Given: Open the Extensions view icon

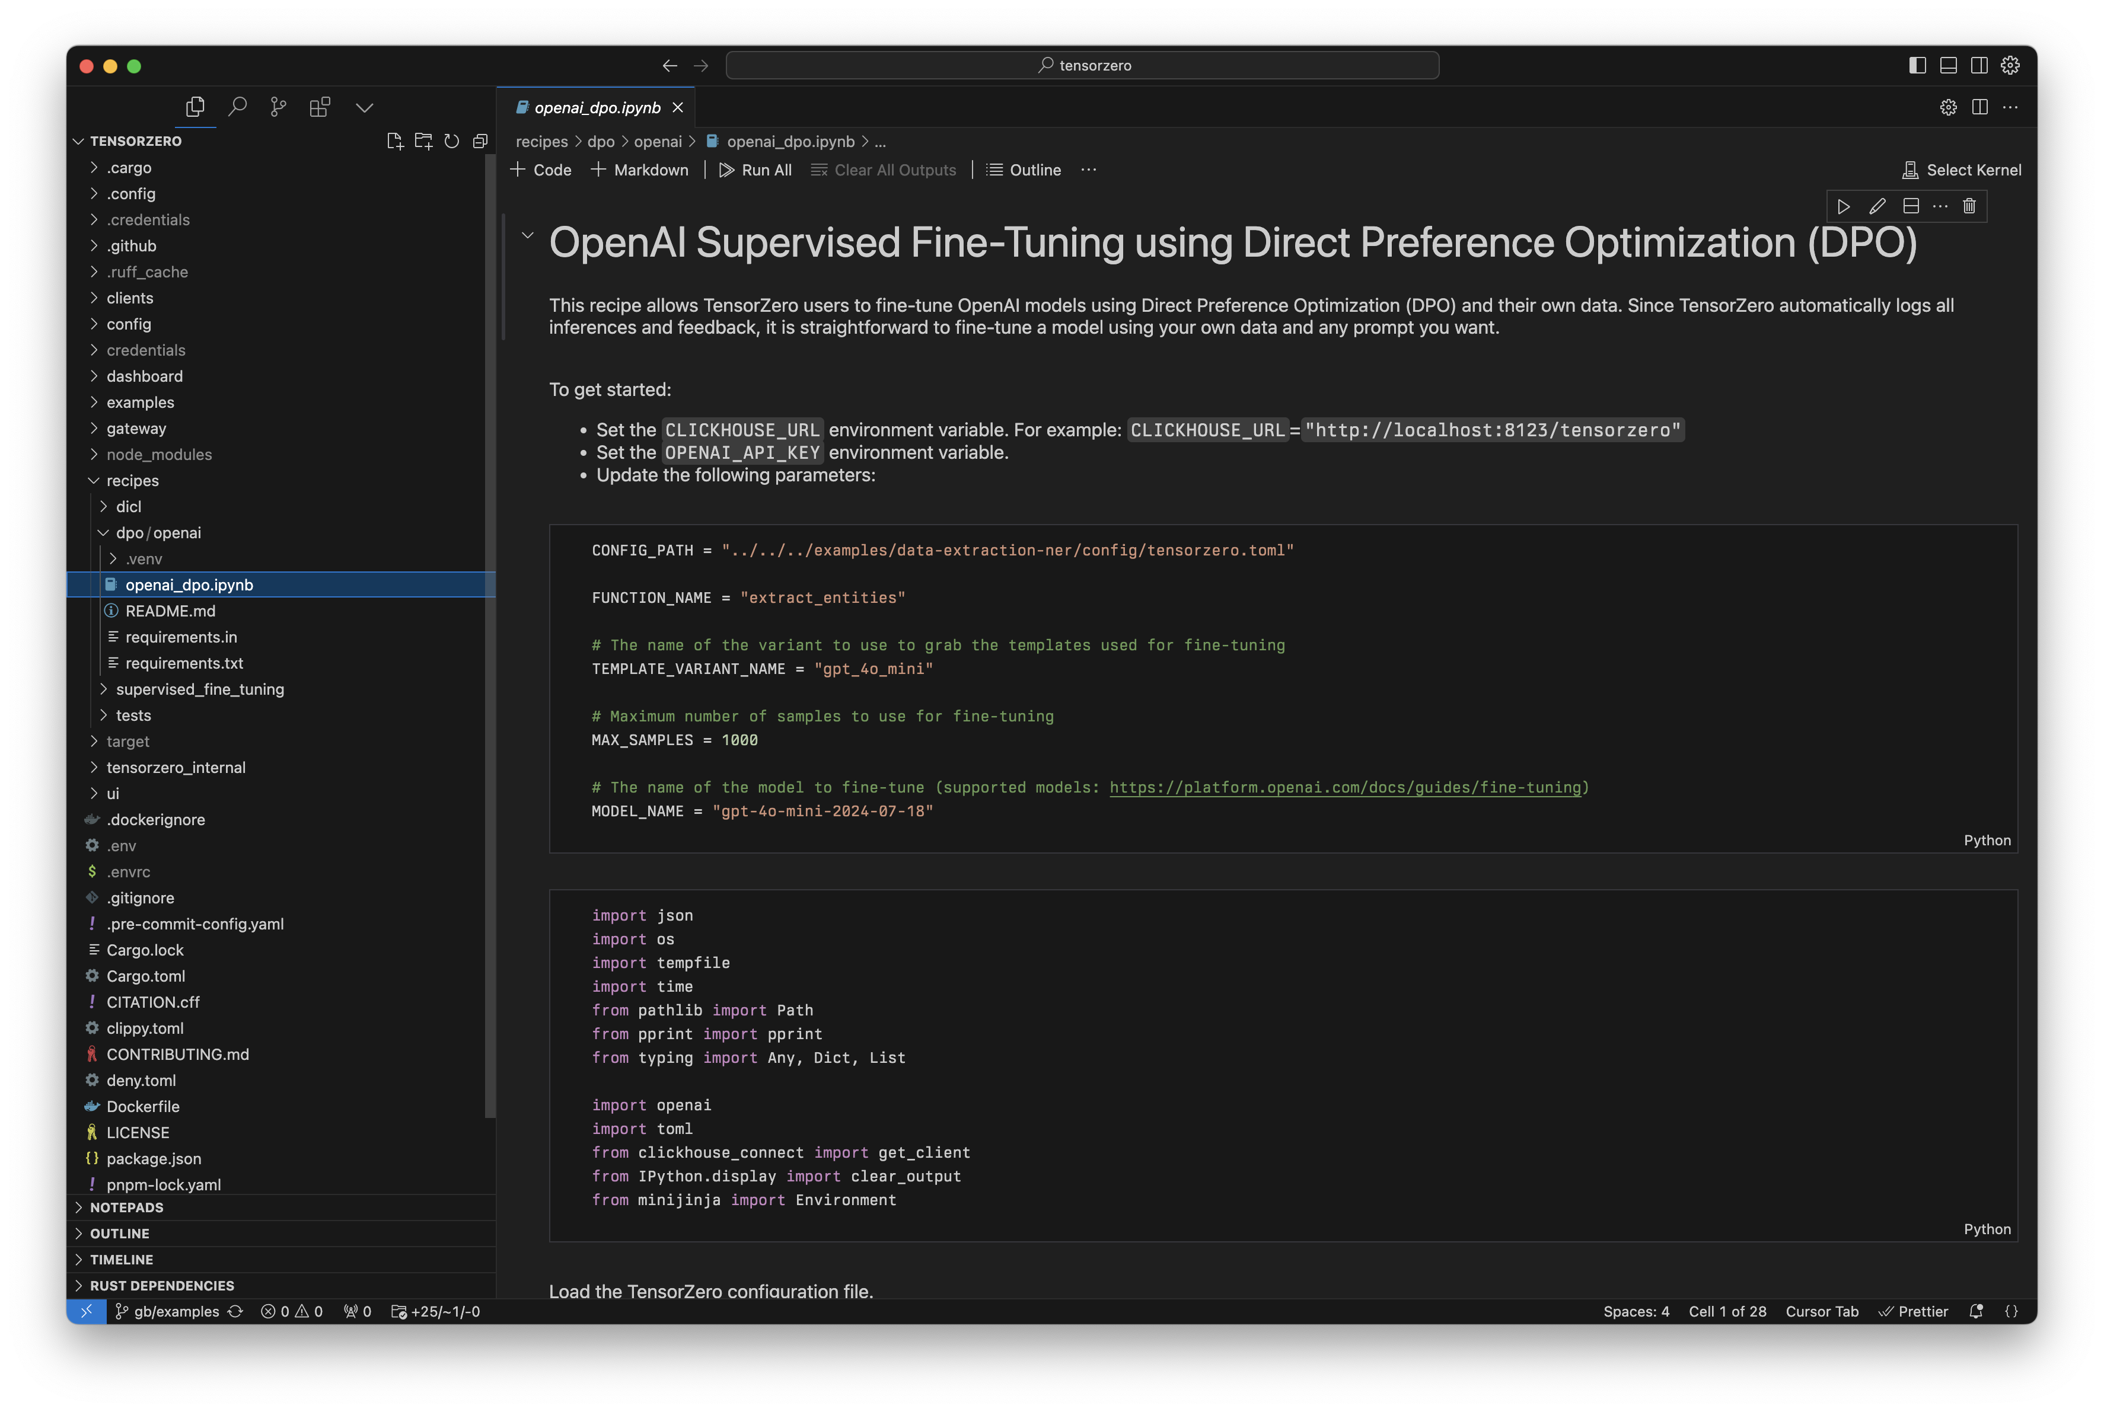Looking at the screenshot, I should pyautogui.click(x=320, y=107).
